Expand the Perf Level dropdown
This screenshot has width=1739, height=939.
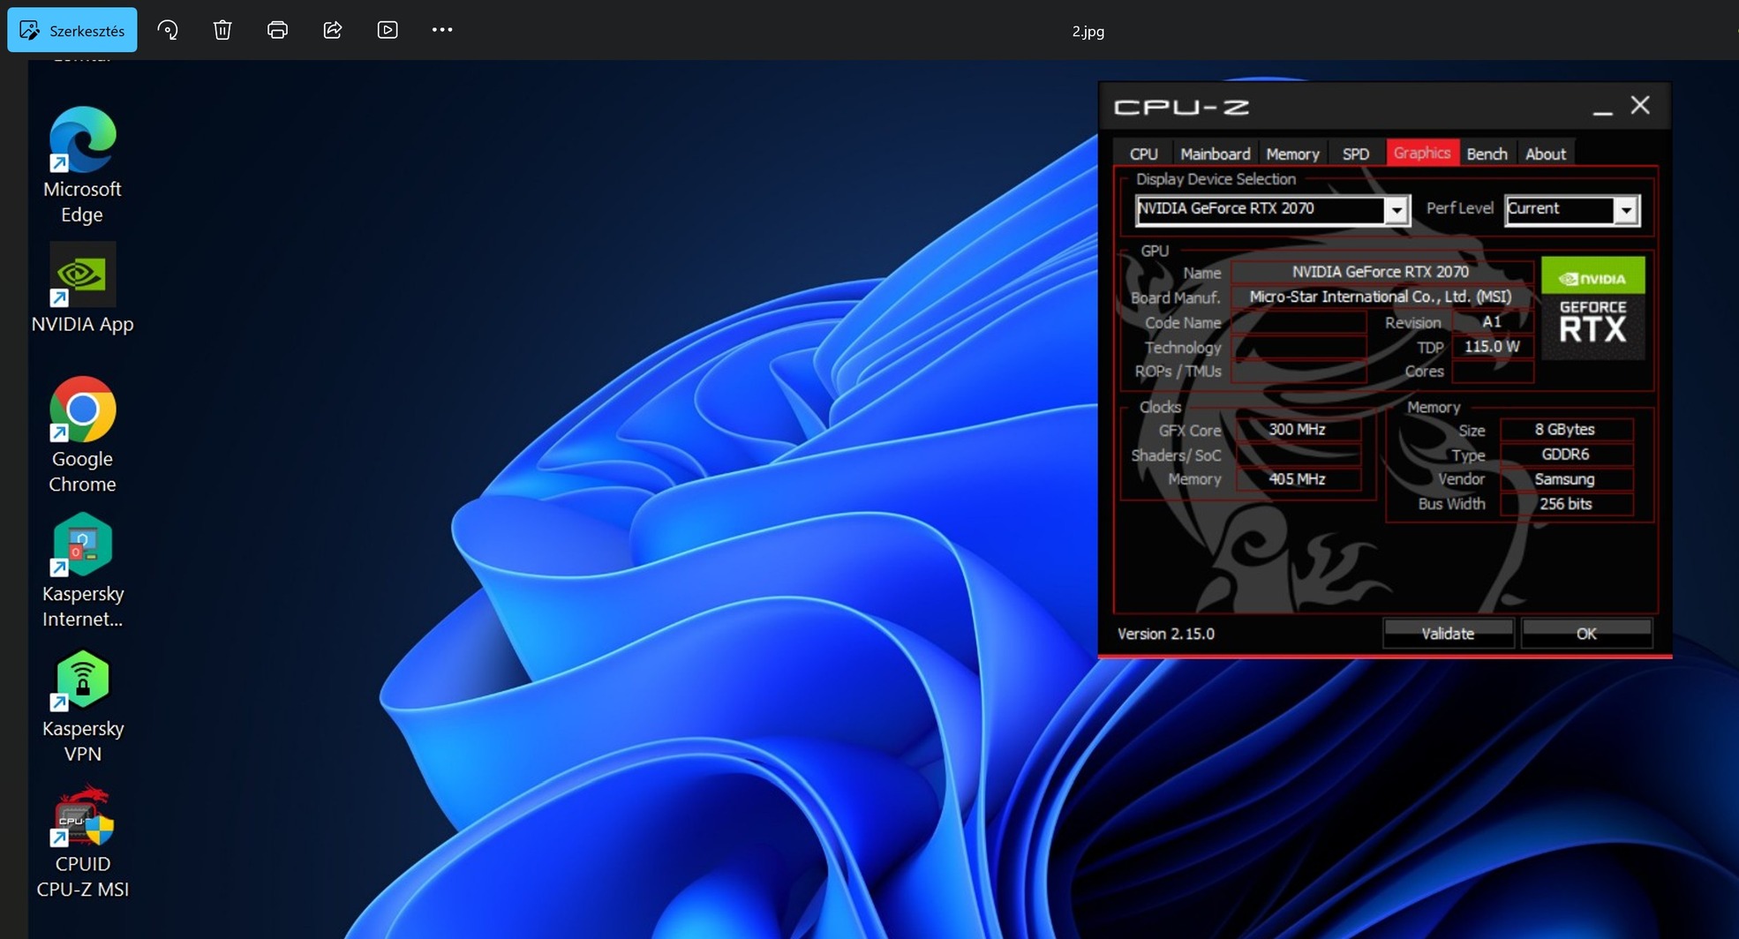[x=1626, y=210]
